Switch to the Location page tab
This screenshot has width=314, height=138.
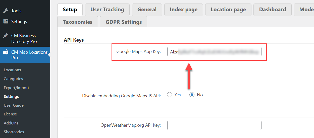[x=228, y=10]
